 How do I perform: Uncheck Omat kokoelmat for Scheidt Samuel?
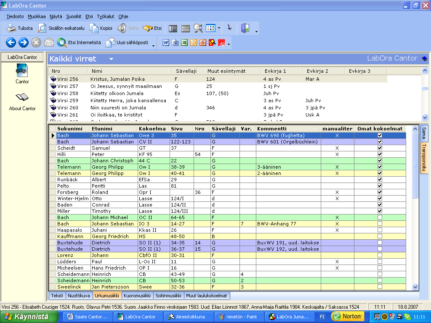(380, 148)
